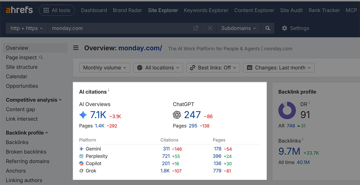Click the AI Overviews sparkle icon
The image size is (360, 185).
point(83,115)
